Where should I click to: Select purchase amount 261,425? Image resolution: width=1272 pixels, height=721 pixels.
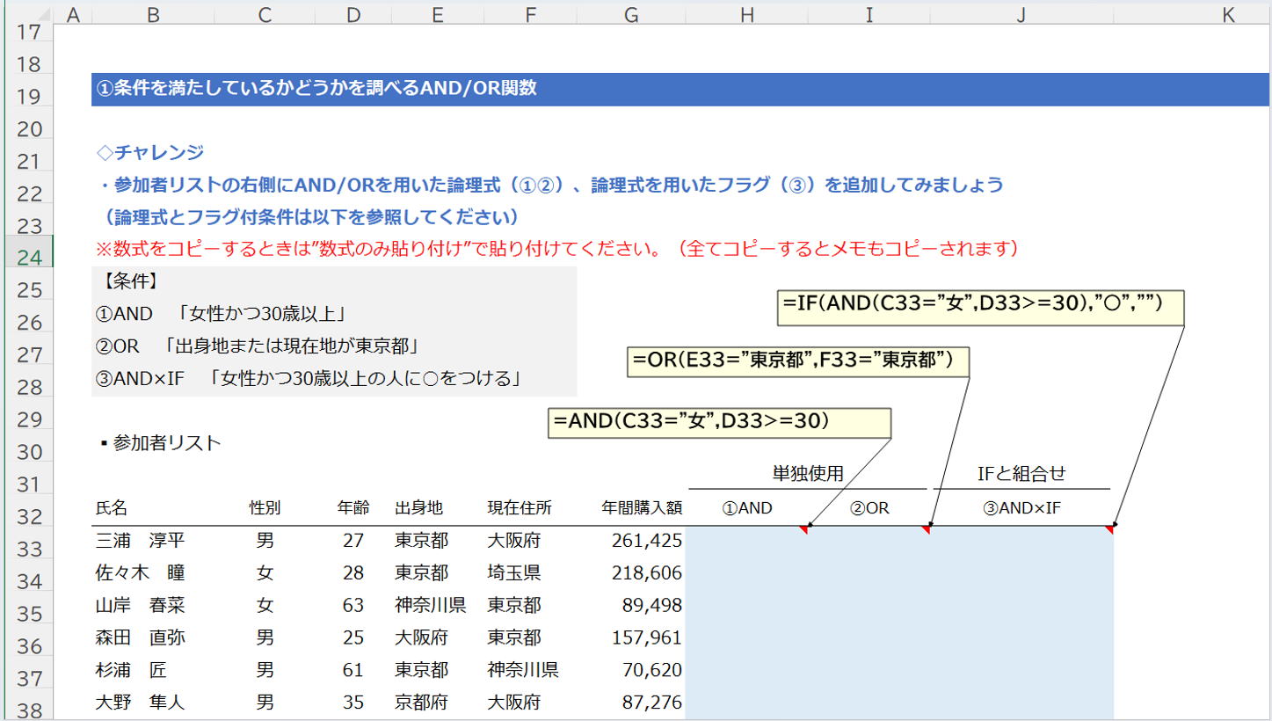click(x=629, y=541)
